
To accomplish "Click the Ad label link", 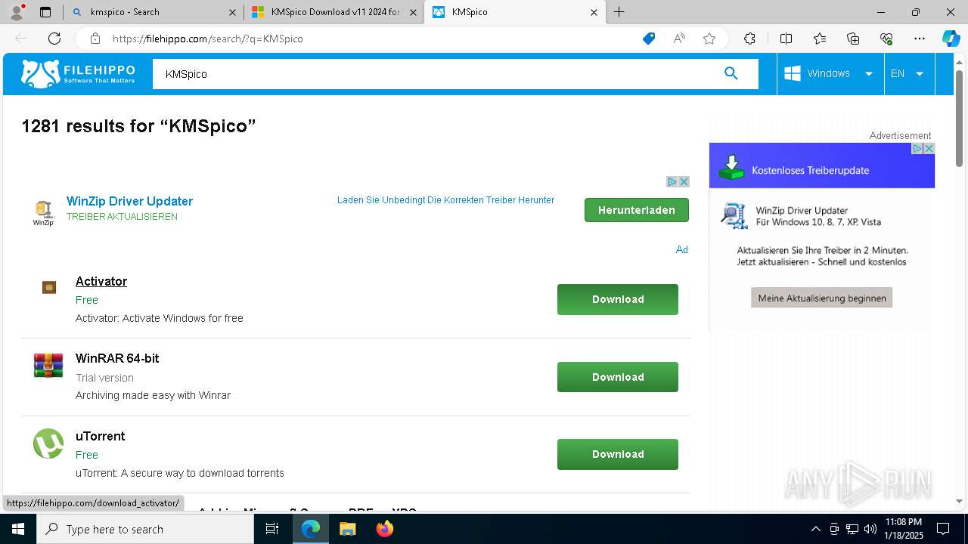I will (x=681, y=249).
